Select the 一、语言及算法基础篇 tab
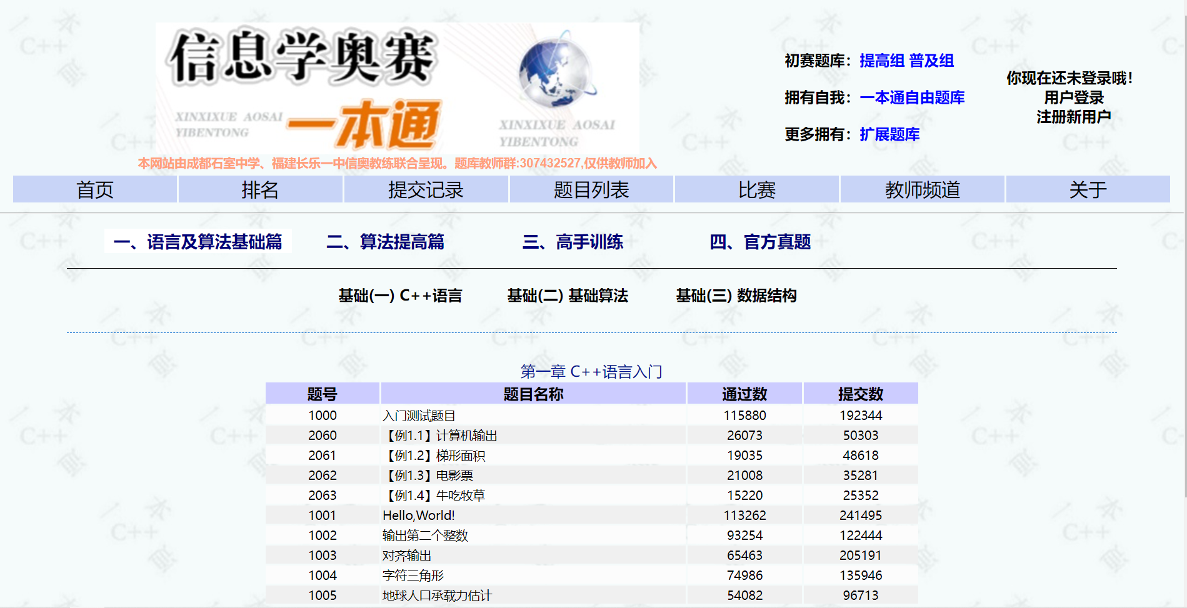This screenshot has width=1187, height=608. pos(198,241)
